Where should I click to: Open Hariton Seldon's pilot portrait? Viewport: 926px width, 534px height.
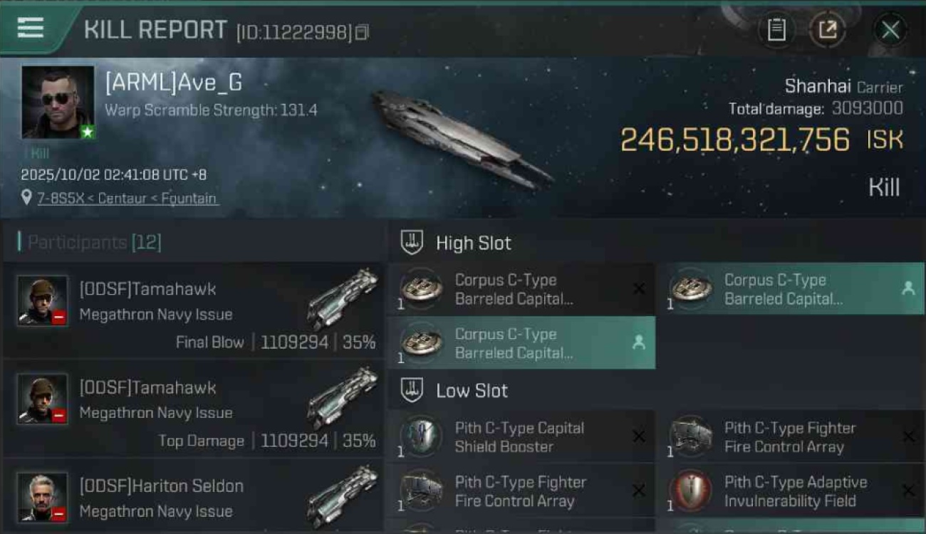(43, 497)
